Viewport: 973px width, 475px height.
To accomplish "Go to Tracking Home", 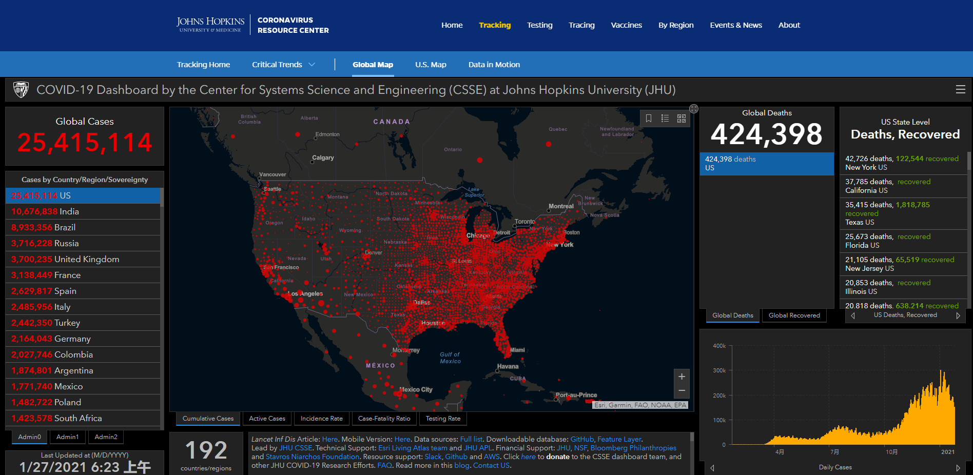I will (x=203, y=65).
